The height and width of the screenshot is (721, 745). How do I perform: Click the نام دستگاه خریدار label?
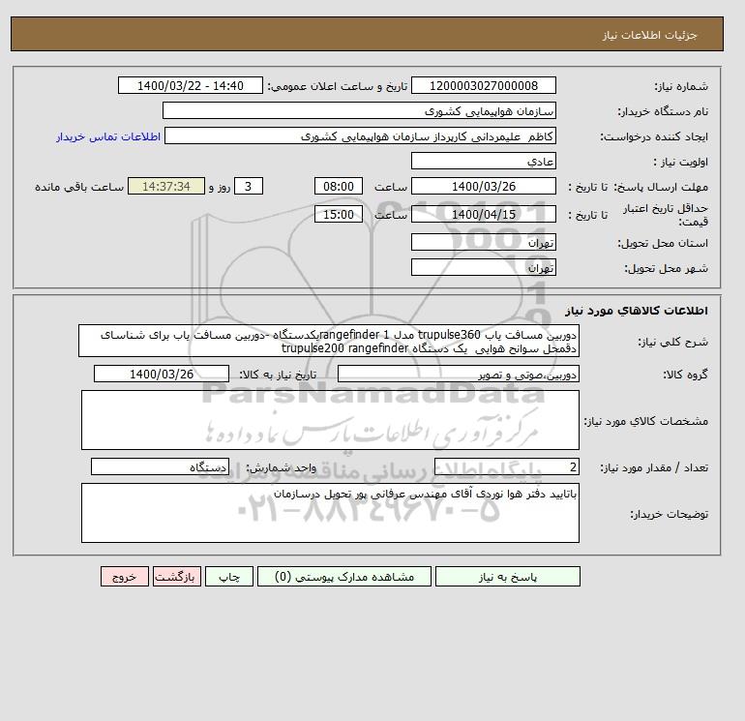tap(663, 111)
